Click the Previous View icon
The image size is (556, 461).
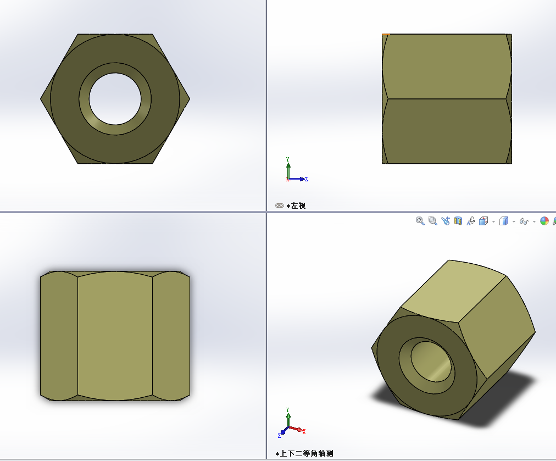click(x=446, y=221)
